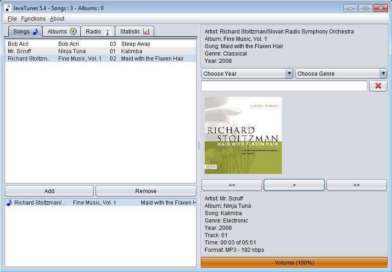Screen dimensions: 392x272
Task: Play with the > button
Action: click(294, 185)
